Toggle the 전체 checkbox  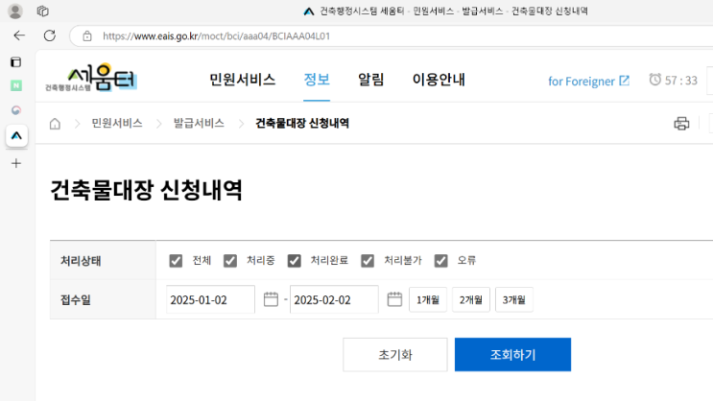(x=176, y=261)
